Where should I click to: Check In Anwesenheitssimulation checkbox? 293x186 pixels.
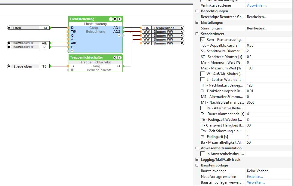click(x=202, y=154)
